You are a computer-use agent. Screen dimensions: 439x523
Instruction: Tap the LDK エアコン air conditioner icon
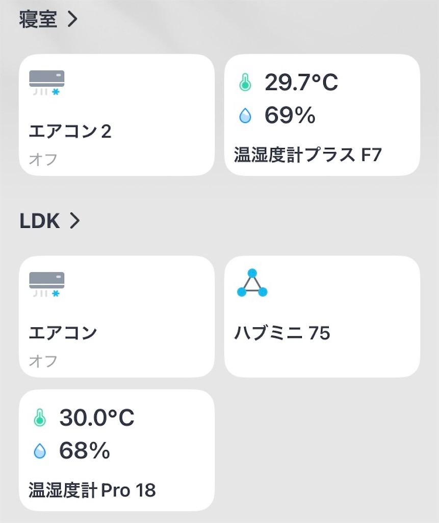click(x=46, y=284)
